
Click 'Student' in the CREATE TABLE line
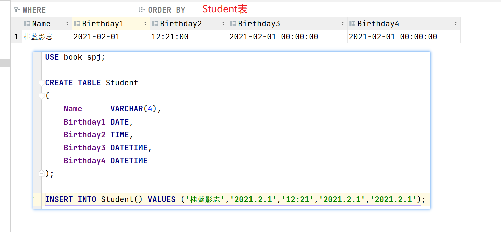(x=122, y=83)
